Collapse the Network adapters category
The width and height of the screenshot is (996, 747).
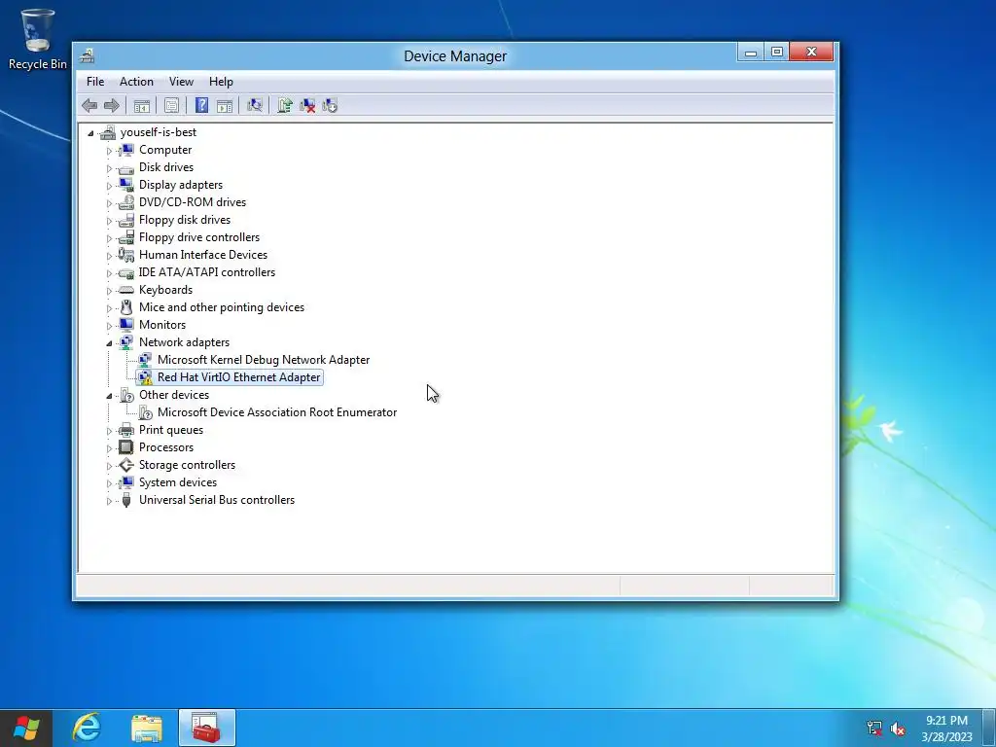tap(109, 343)
